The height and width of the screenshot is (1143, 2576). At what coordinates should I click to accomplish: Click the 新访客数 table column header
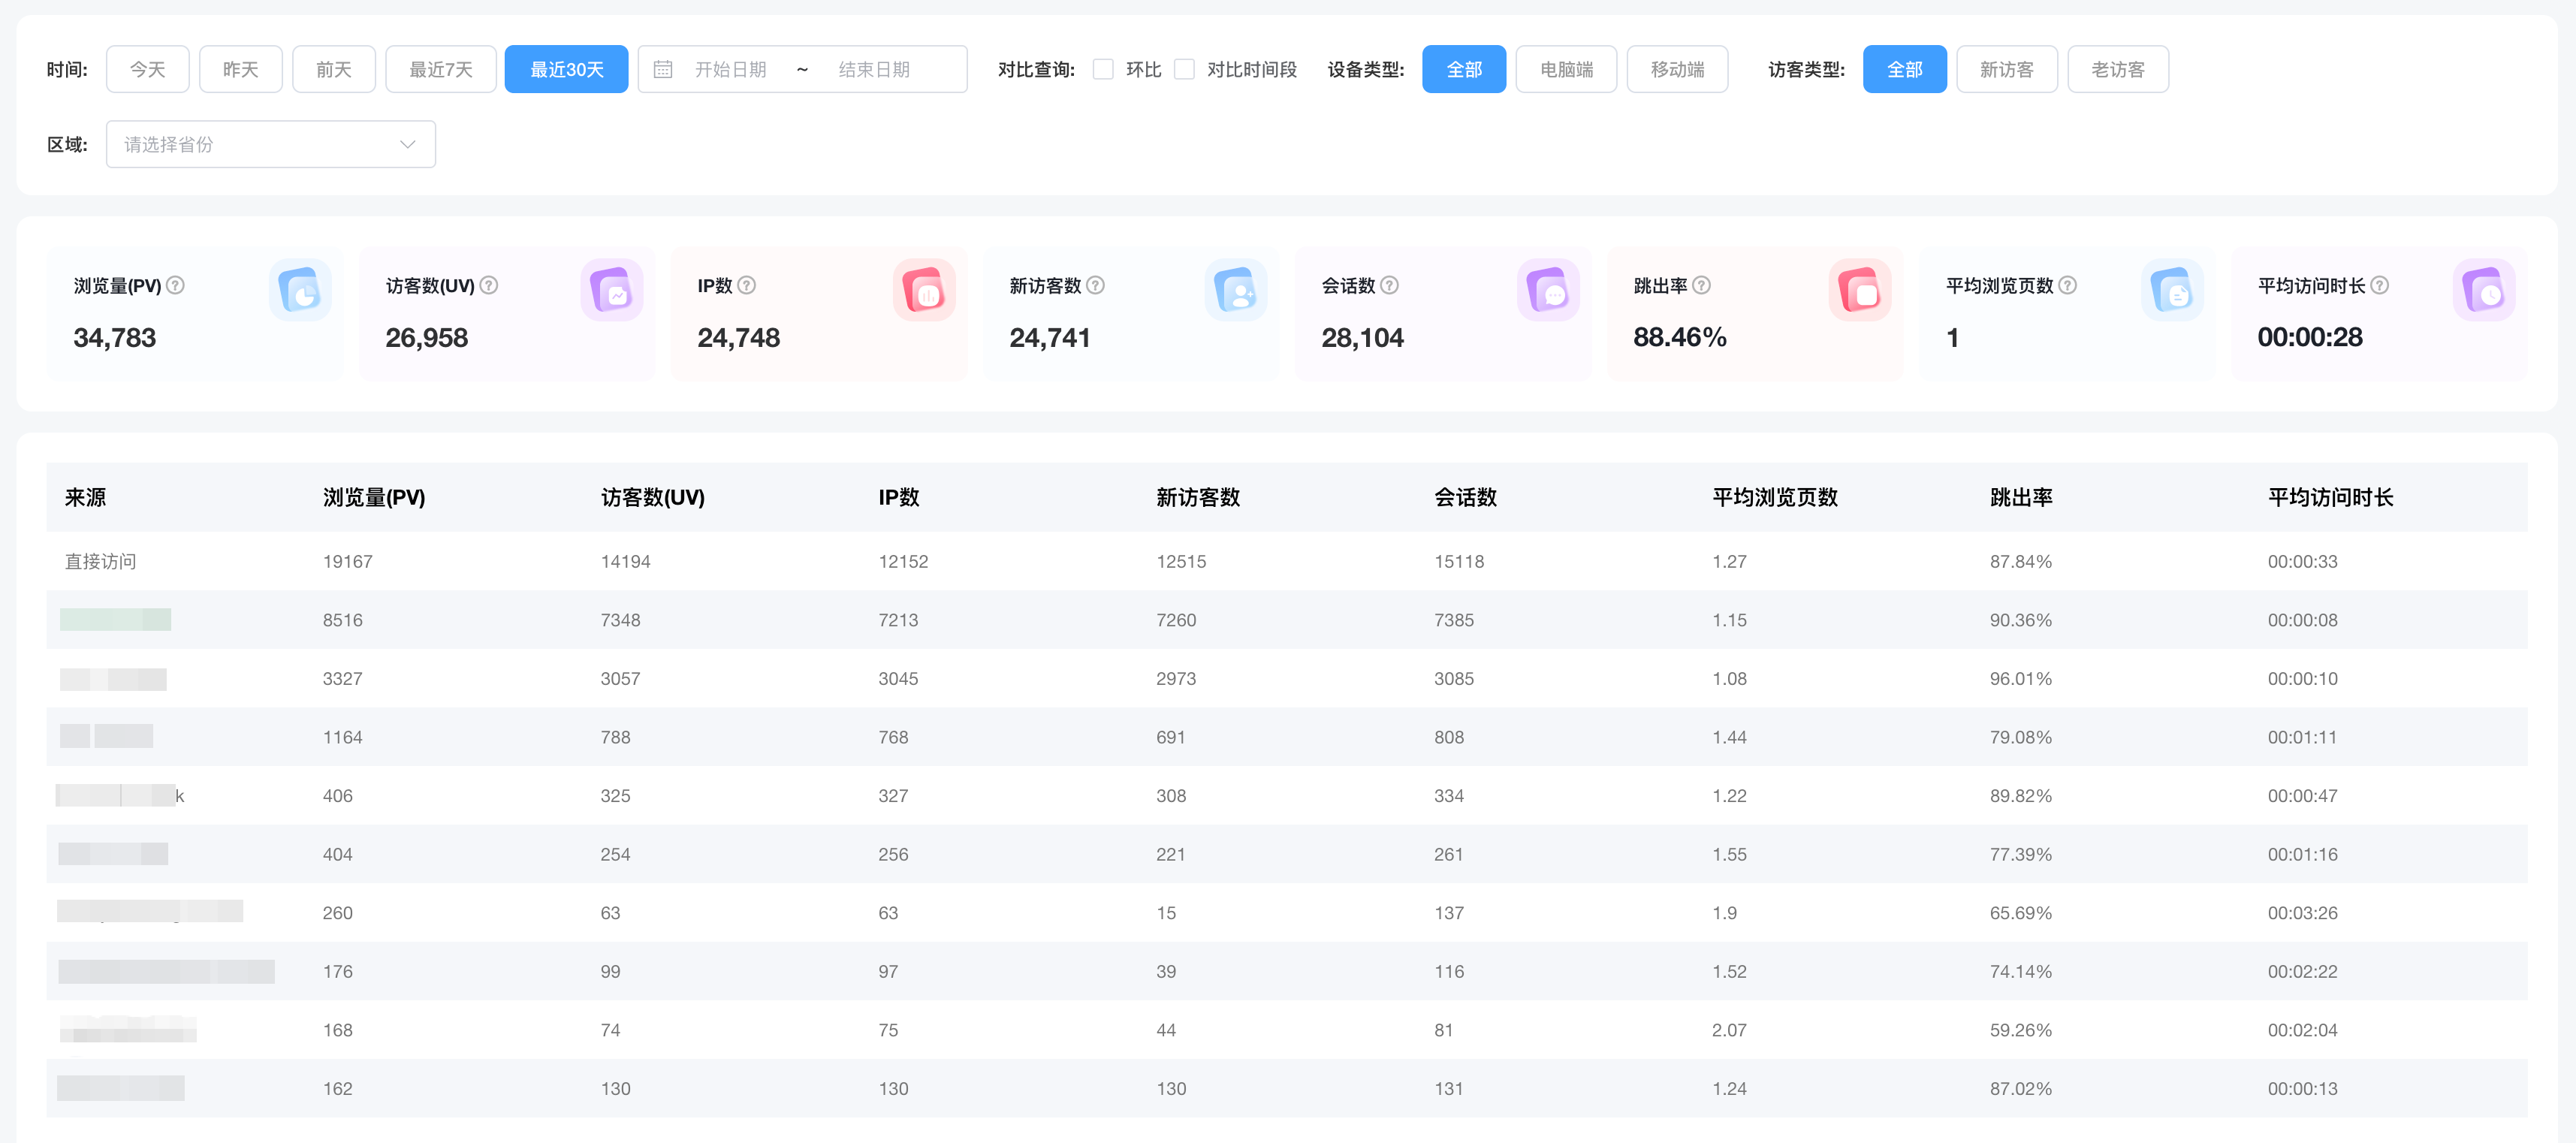[x=1198, y=497]
